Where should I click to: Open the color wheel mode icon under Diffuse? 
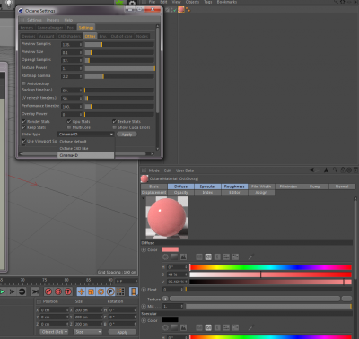click(x=165, y=256)
